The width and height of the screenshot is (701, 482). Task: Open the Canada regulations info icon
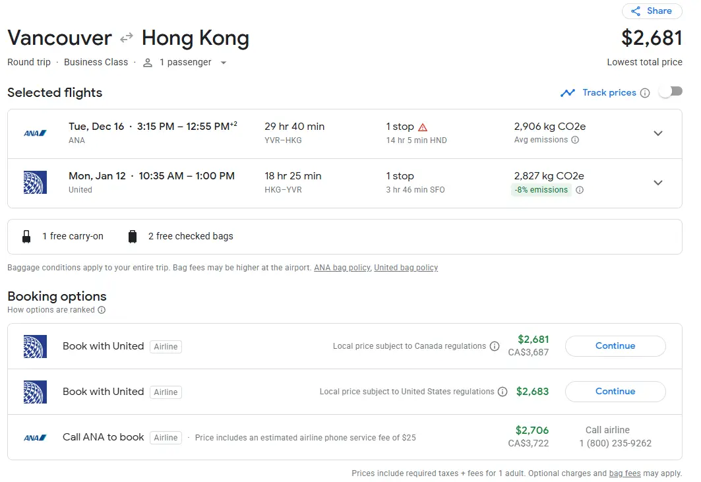pos(494,347)
